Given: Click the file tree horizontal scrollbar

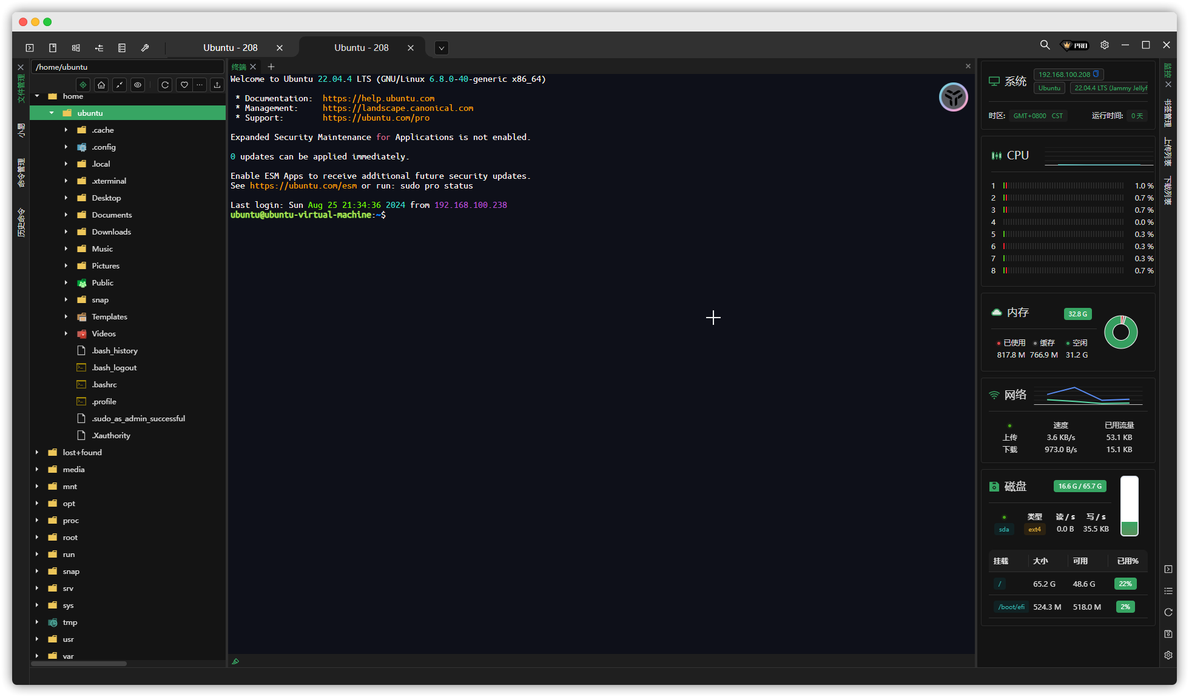Looking at the screenshot, I should (79, 664).
